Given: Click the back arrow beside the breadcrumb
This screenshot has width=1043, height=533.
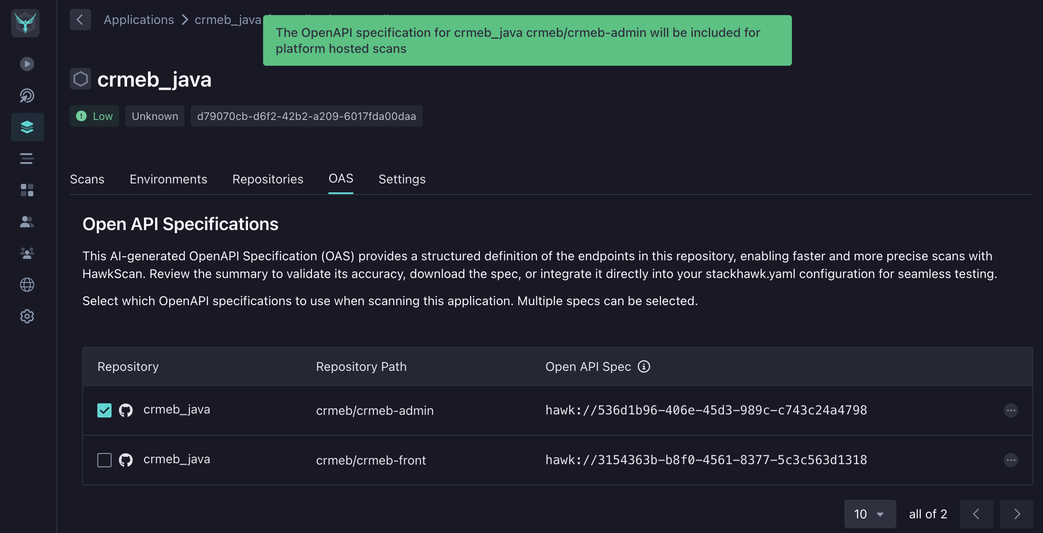Looking at the screenshot, I should pos(80,20).
